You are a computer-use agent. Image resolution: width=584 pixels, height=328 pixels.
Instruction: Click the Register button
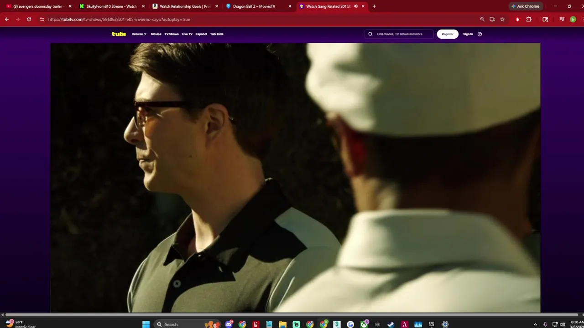[448, 34]
